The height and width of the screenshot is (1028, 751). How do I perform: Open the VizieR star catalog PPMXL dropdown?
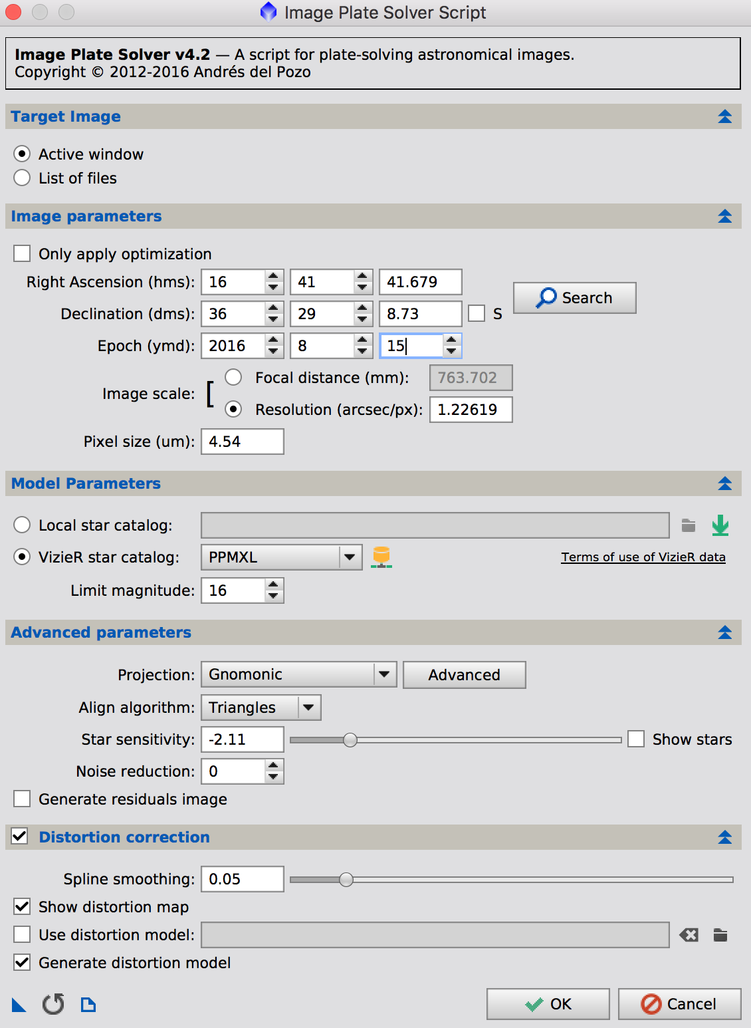(350, 557)
